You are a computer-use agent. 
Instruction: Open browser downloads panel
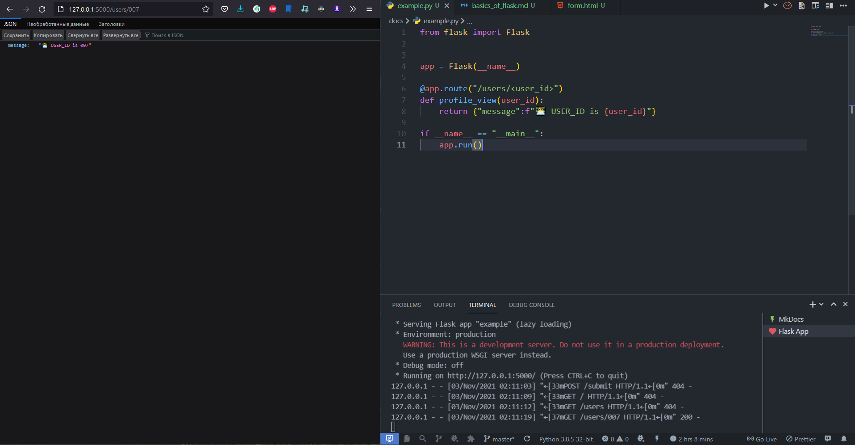241,9
